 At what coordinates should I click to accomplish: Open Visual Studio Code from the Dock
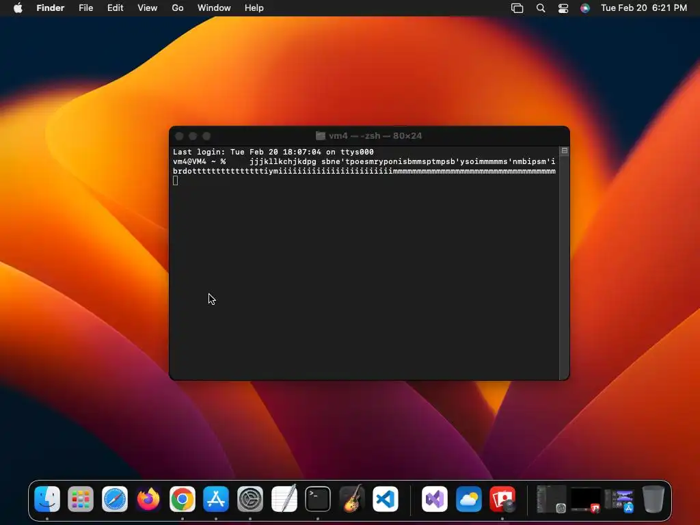(386, 499)
